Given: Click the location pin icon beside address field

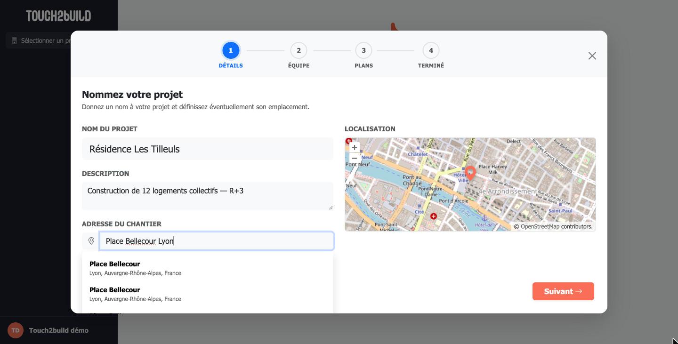Looking at the screenshot, I should (x=91, y=241).
